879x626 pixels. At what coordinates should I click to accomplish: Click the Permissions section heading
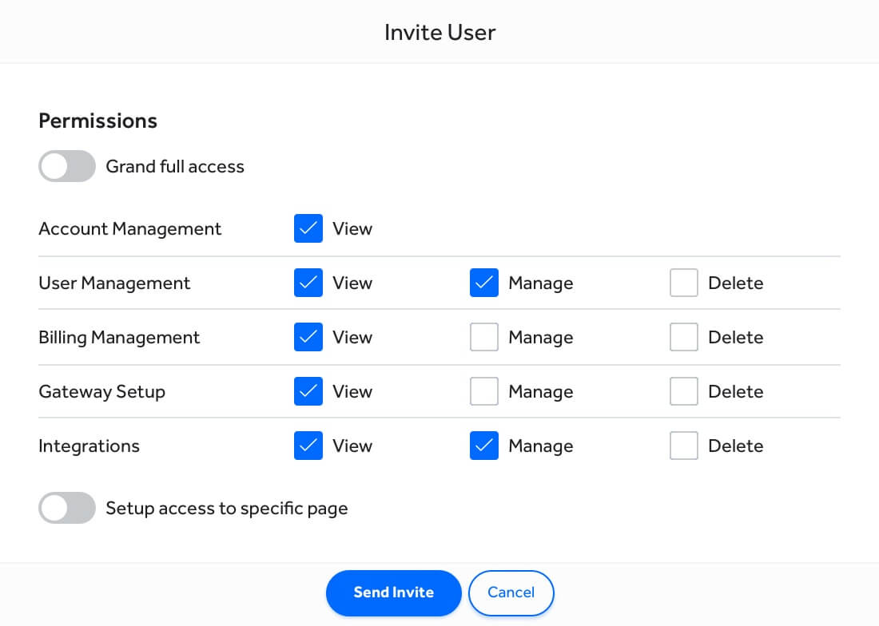click(97, 121)
